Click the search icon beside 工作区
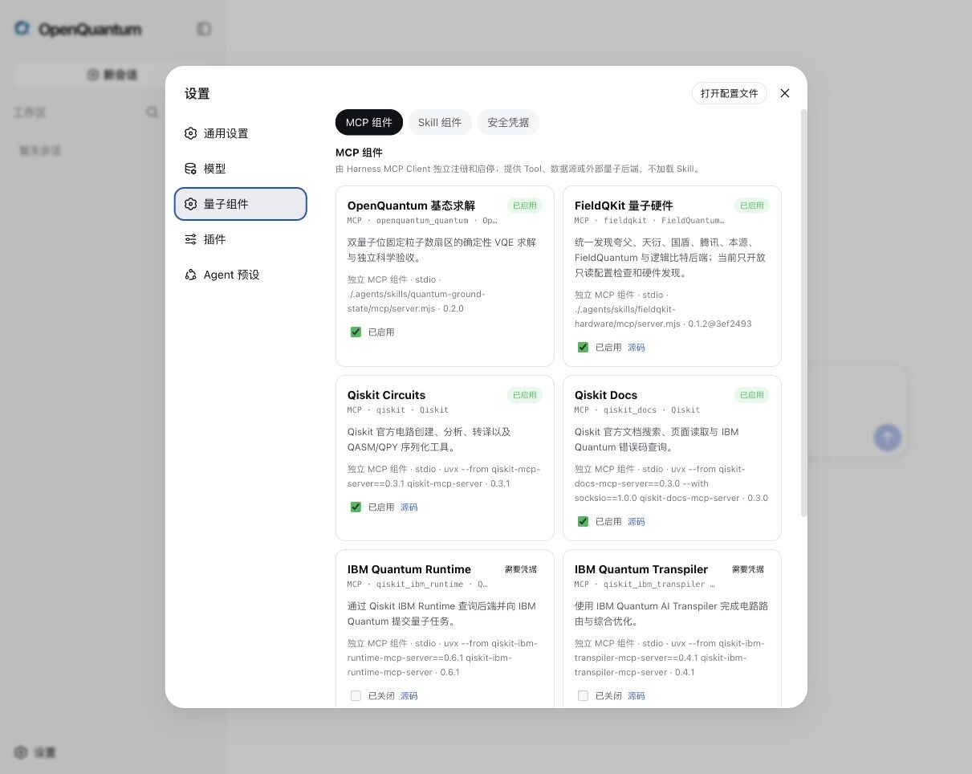Screen dimensions: 972x774 [x=152, y=112]
